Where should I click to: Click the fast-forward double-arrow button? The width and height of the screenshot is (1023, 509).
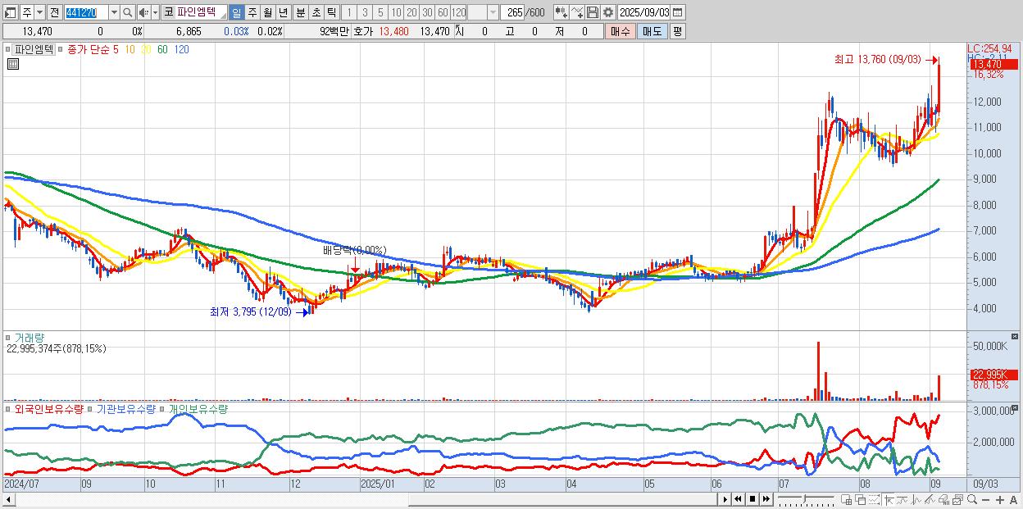coord(766,499)
